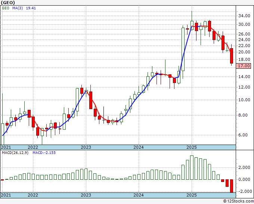The width and height of the screenshot is (254, 204).
Task: Click 2024 on the bottom MACD time axis
Action: click(x=139, y=195)
